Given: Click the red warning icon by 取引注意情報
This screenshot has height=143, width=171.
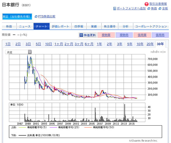Looking at the screenshot, I should pyautogui.click(x=146, y=4).
